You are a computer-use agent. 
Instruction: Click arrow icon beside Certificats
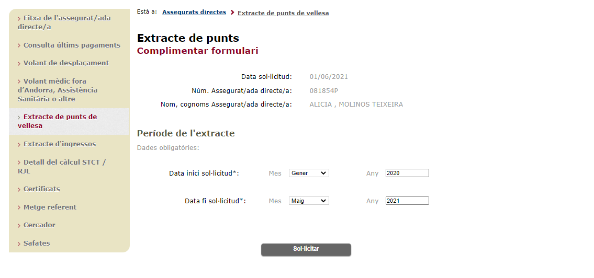[x=19, y=190]
